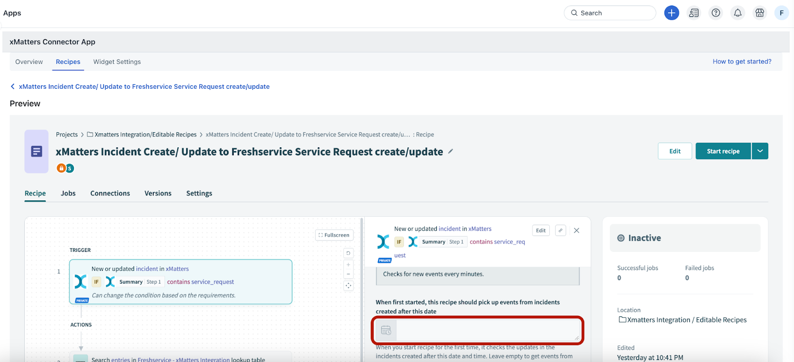
Task: Switch to the Overview tab
Action: 29,62
